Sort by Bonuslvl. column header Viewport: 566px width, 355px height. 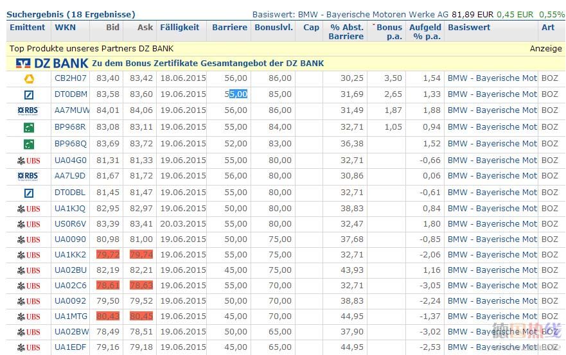274,28
